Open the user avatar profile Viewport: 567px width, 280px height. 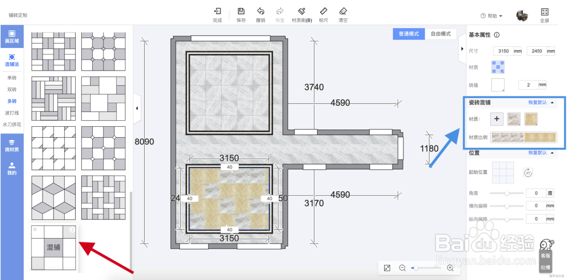coord(522,15)
